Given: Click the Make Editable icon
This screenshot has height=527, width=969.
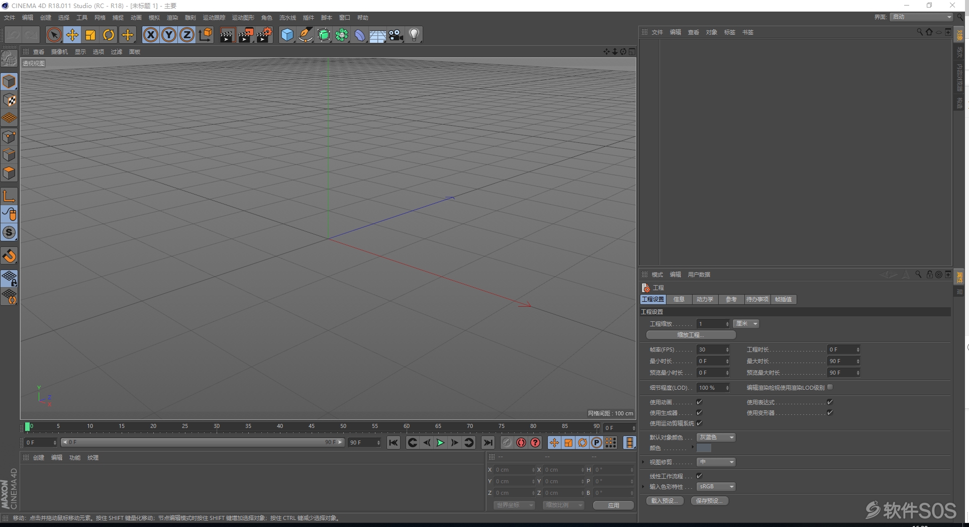Looking at the screenshot, I should [9, 59].
